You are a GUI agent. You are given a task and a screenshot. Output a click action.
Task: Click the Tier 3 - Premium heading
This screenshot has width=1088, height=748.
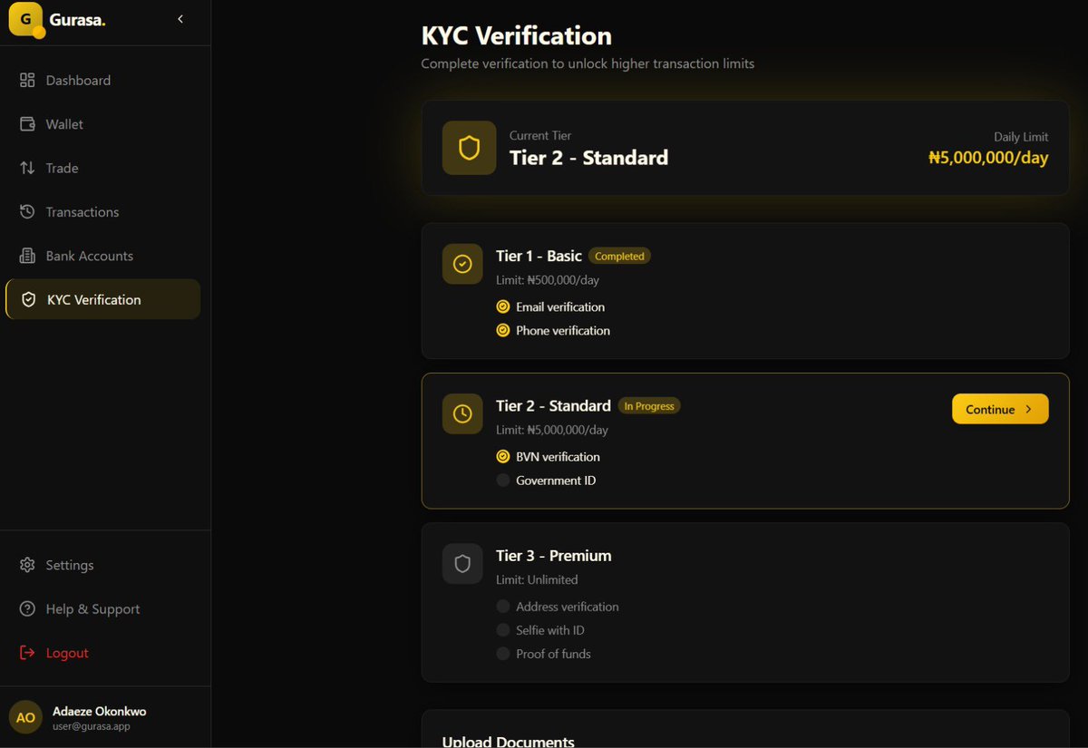pyautogui.click(x=554, y=556)
